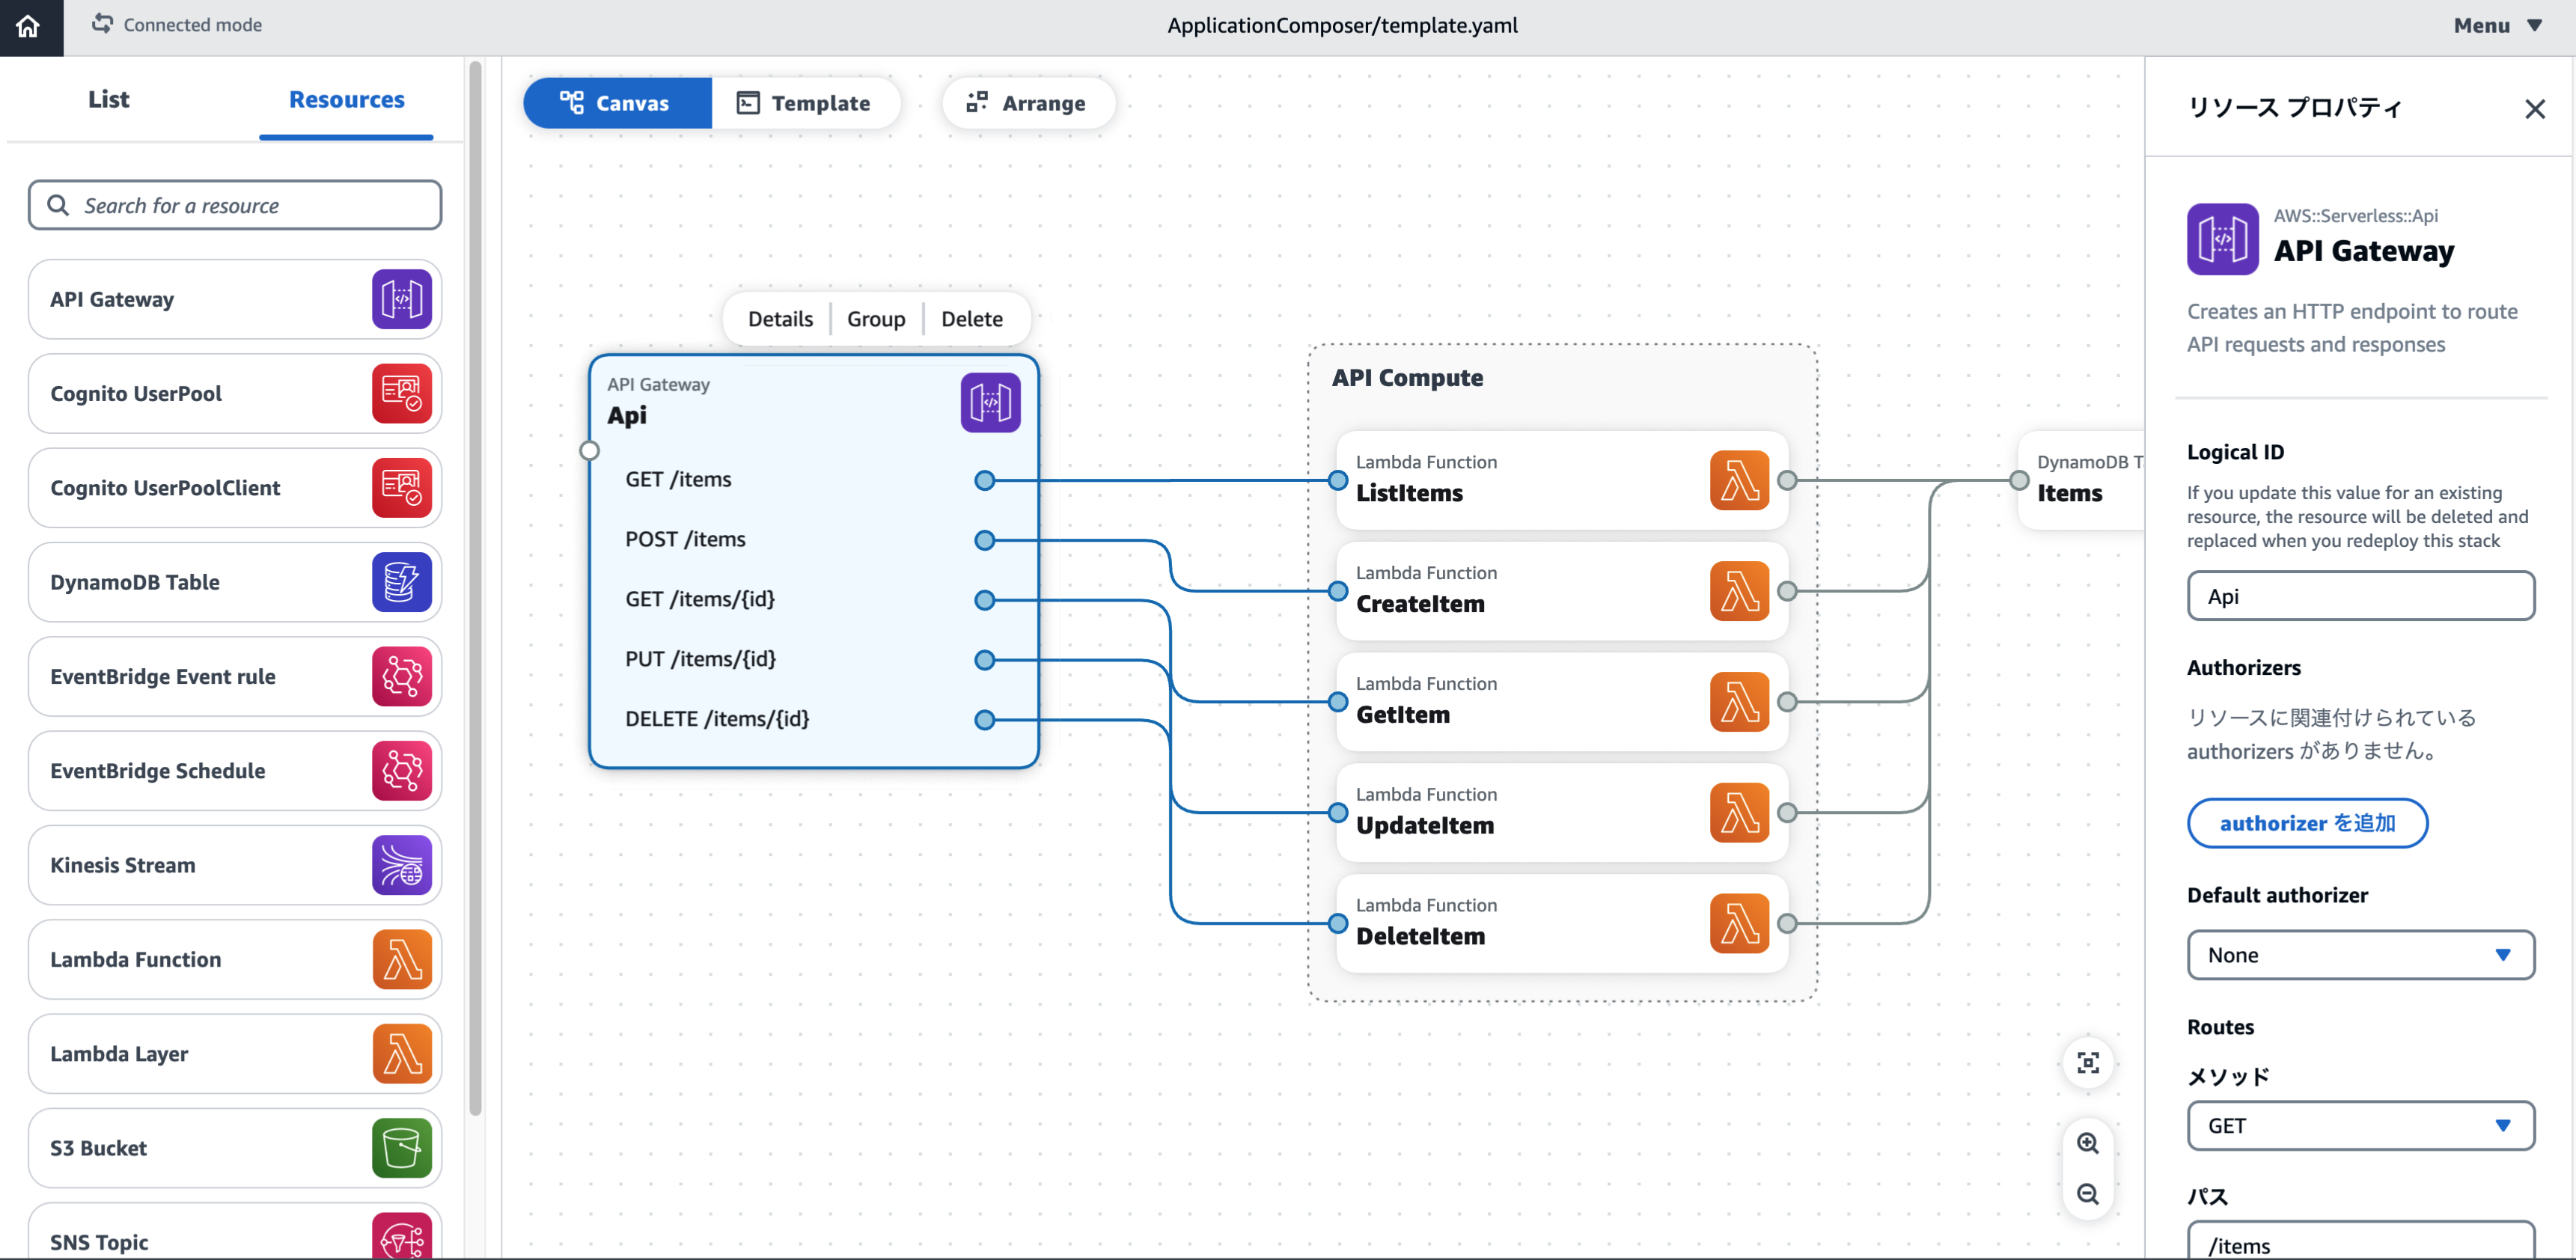Image resolution: width=2576 pixels, height=1260 pixels.
Task: Click the PUT /items/{id} route label
Action: [700, 659]
